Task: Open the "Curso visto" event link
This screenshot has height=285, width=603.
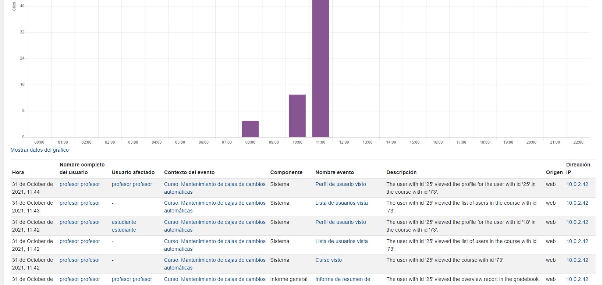Action: click(x=328, y=260)
